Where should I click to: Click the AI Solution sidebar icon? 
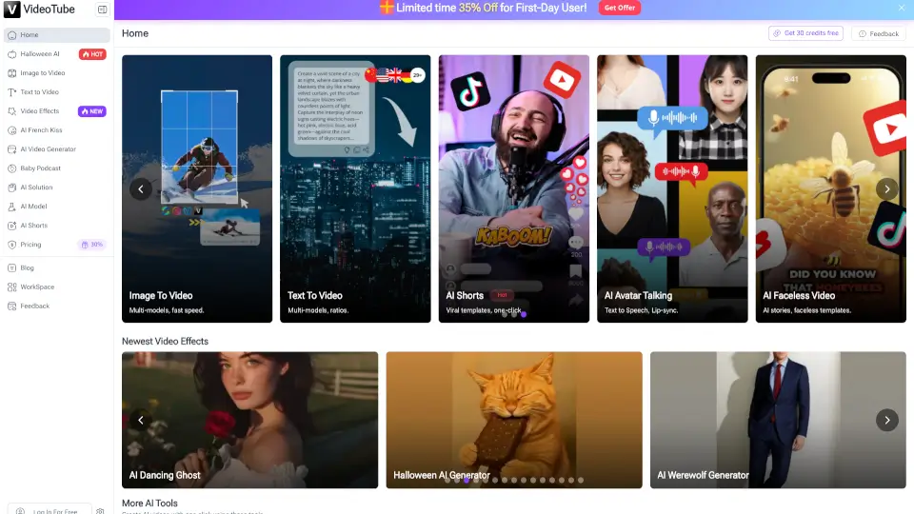(x=11, y=188)
